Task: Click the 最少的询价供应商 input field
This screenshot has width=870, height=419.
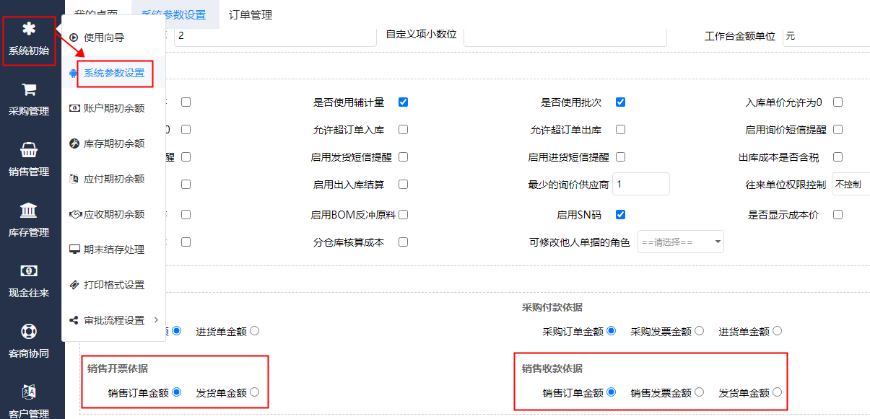Action: 640,184
